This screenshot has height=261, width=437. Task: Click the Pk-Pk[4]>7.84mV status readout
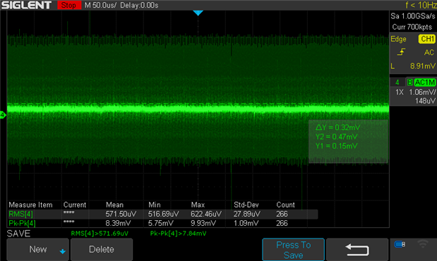[179, 234]
